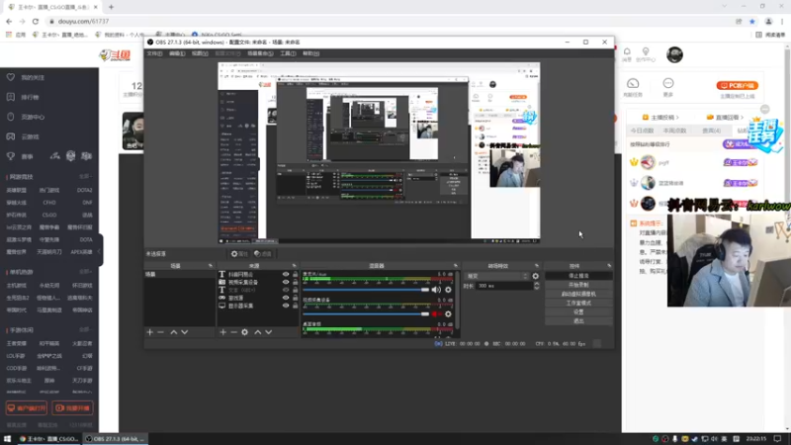This screenshot has height=445, width=791.
Task: Bookmark this page with Chrome star
Action: click(x=752, y=21)
